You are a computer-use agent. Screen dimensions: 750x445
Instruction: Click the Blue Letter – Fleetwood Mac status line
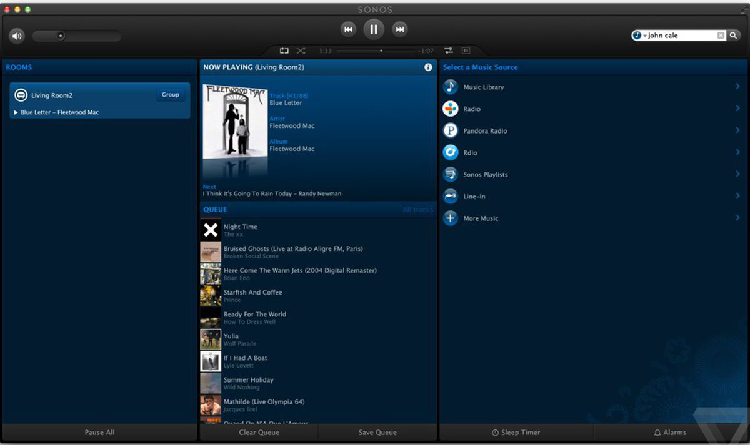(59, 112)
